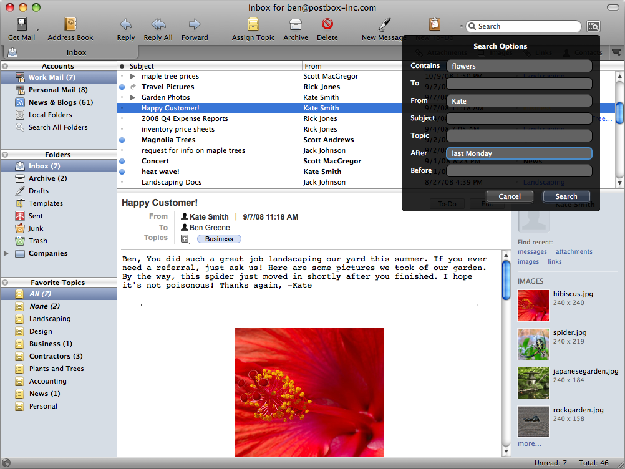Compose with the New Message icon
The height and width of the screenshot is (469, 625).
point(384,24)
